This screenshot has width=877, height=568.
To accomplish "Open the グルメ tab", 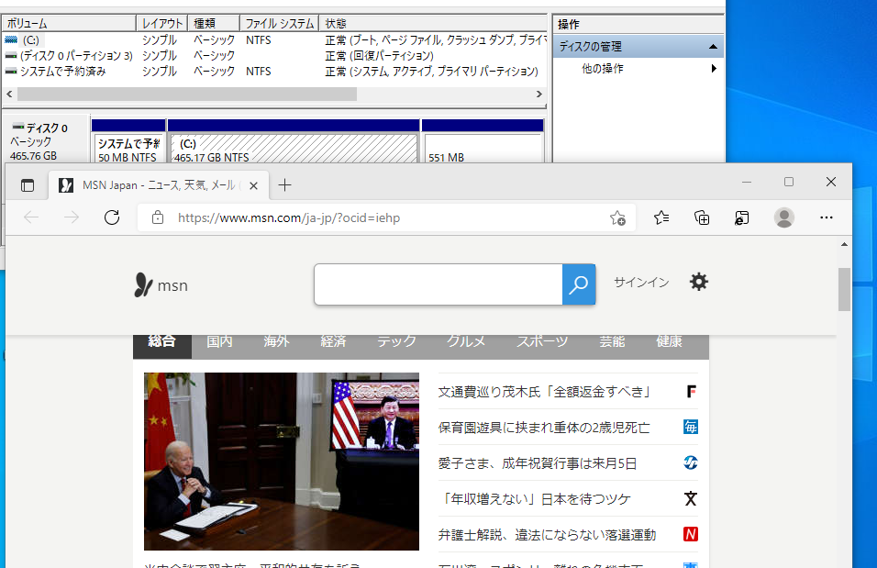I will coord(466,341).
